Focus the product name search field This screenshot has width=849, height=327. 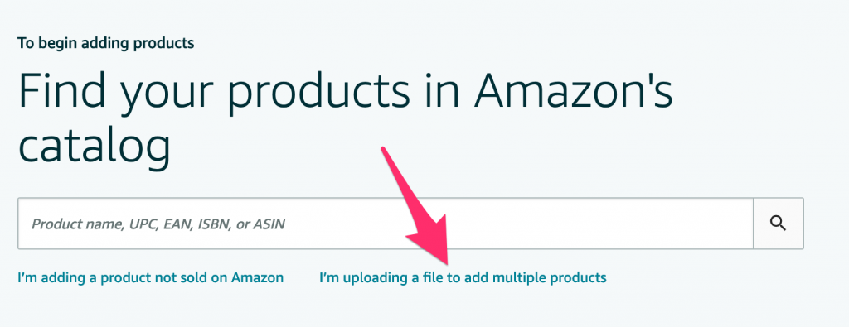386,224
